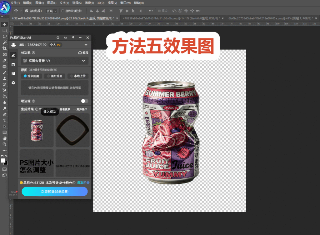
Task: Open 更多操作 more actions
Action: click(80, 109)
